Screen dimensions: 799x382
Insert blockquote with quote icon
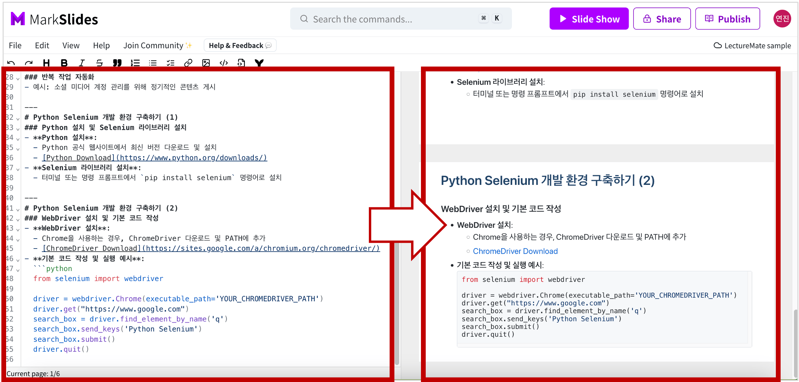117,63
